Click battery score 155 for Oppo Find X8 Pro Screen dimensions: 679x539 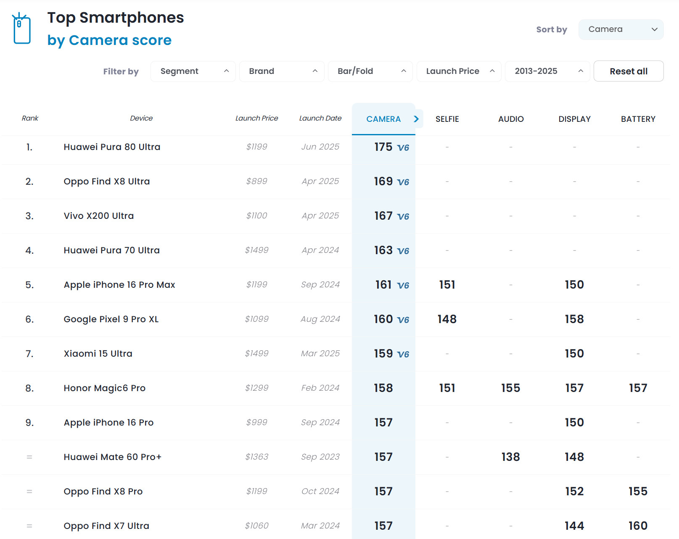pos(638,492)
